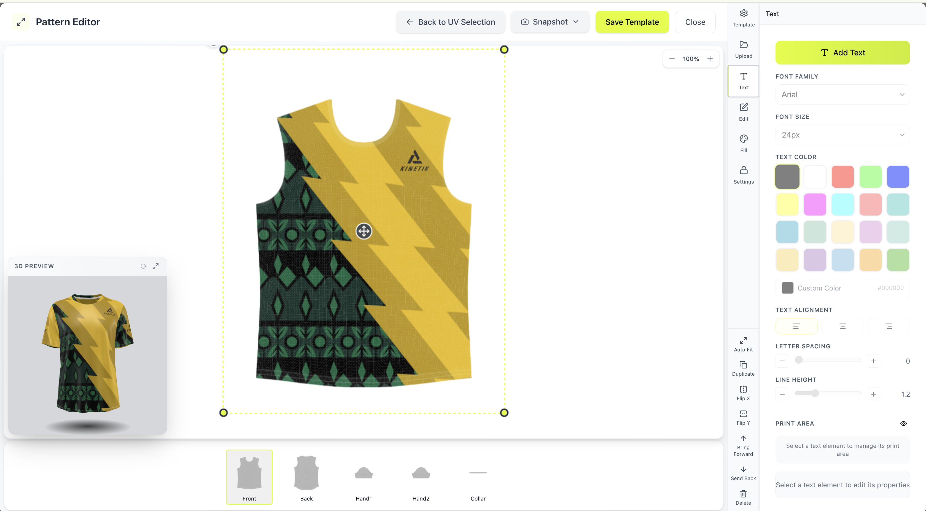The image size is (926, 511).
Task: Select right text alignment
Action: (889, 326)
